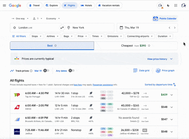
Task: Select the Cheapest from $390 tab
Action: [136, 46]
